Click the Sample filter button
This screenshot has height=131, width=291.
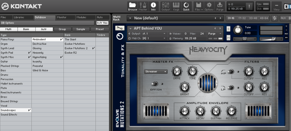tap(81, 29)
